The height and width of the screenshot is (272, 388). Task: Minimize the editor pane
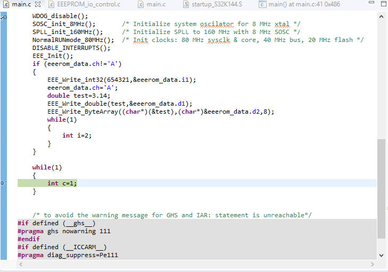[x=372, y=2]
